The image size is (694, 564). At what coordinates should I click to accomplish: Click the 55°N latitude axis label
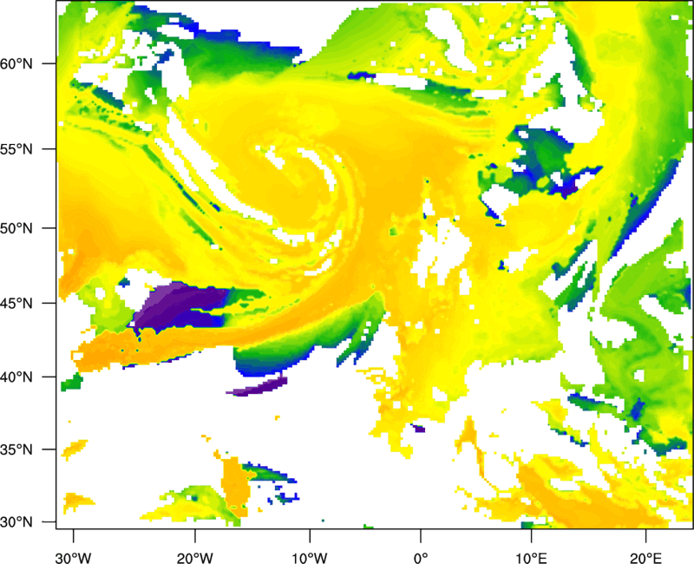click(x=16, y=148)
